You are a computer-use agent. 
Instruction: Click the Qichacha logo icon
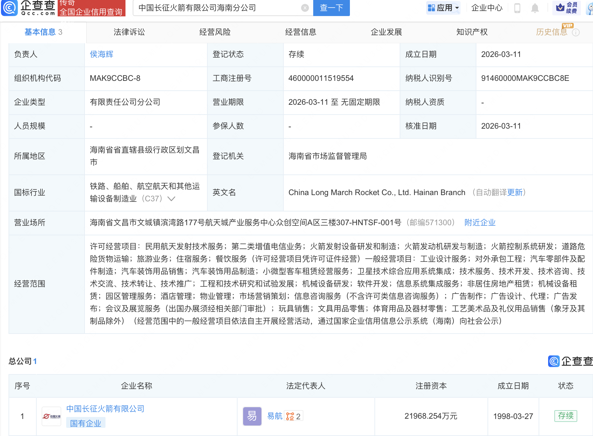click(x=10, y=8)
